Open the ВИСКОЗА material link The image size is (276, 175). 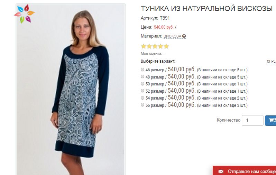click(172, 36)
